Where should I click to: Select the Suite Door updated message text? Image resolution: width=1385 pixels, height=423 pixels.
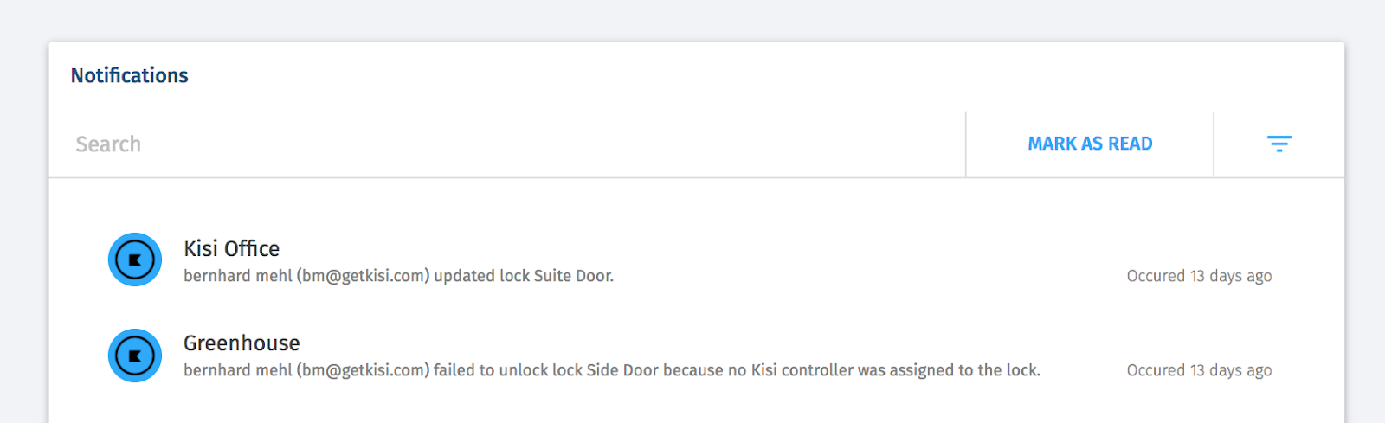(x=398, y=276)
